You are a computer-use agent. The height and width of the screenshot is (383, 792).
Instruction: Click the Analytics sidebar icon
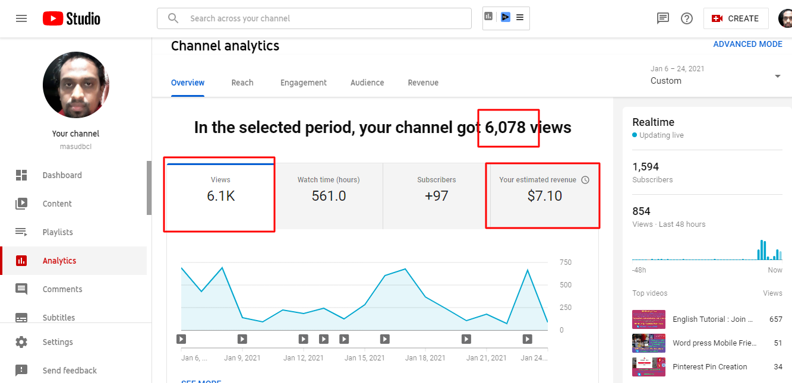[x=21, y=261]
